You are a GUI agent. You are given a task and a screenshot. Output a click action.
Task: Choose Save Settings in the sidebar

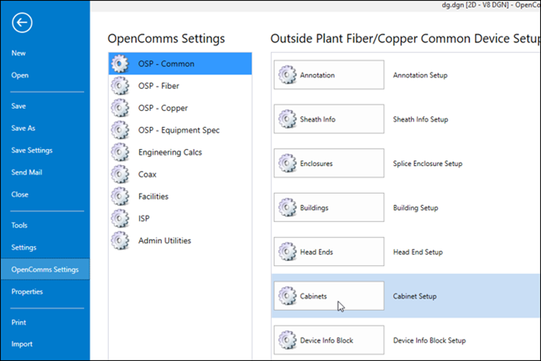tap(32, 150)
